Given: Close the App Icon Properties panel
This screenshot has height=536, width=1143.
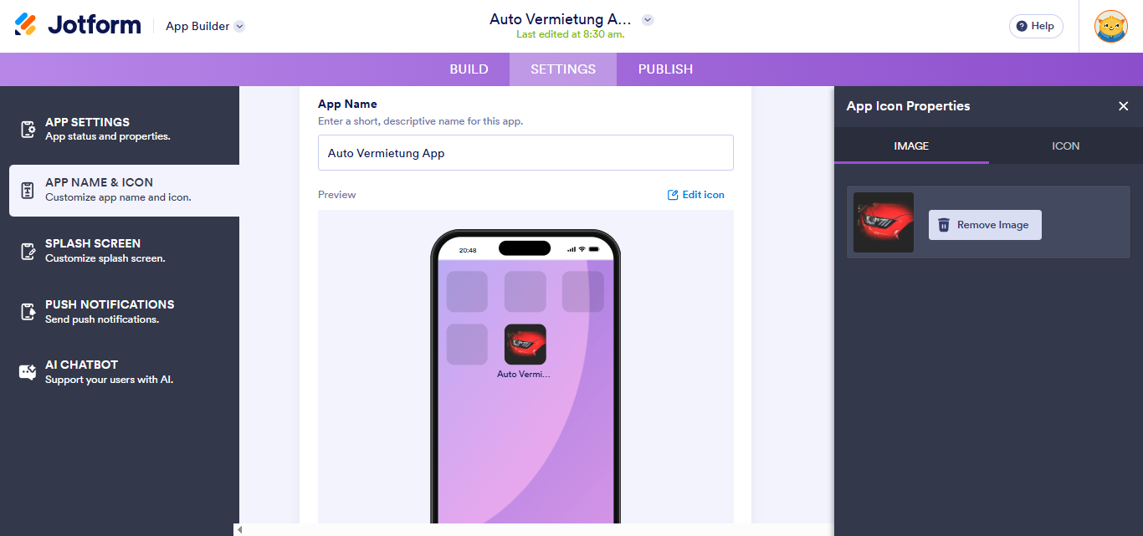Looking at the screenshot, I should [1124, 106].
